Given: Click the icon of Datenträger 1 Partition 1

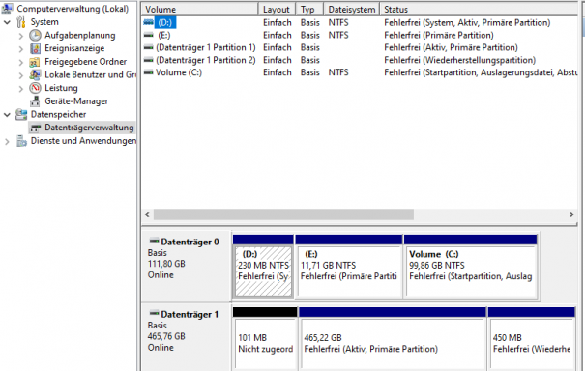Looking at the screenshot, I should (x=149, y=47).
